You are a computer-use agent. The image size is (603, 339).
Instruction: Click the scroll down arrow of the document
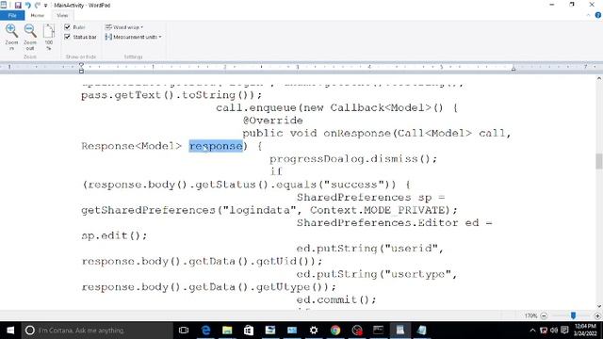click(x=599, y=306)
